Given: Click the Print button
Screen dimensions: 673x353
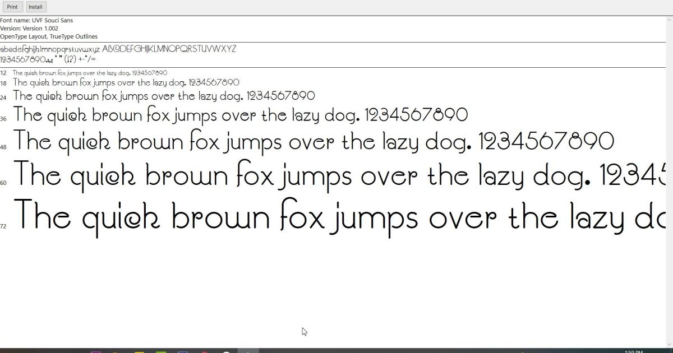Looking at the screenshot, I should pos(12,6).
